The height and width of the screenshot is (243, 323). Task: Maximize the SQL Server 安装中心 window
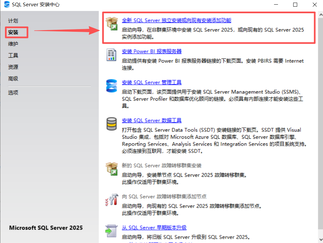tap(295, 5)
